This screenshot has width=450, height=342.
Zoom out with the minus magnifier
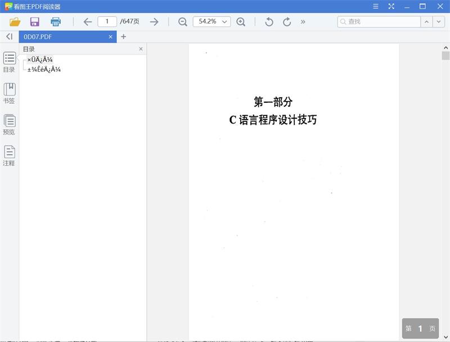(x=182, y=22)
